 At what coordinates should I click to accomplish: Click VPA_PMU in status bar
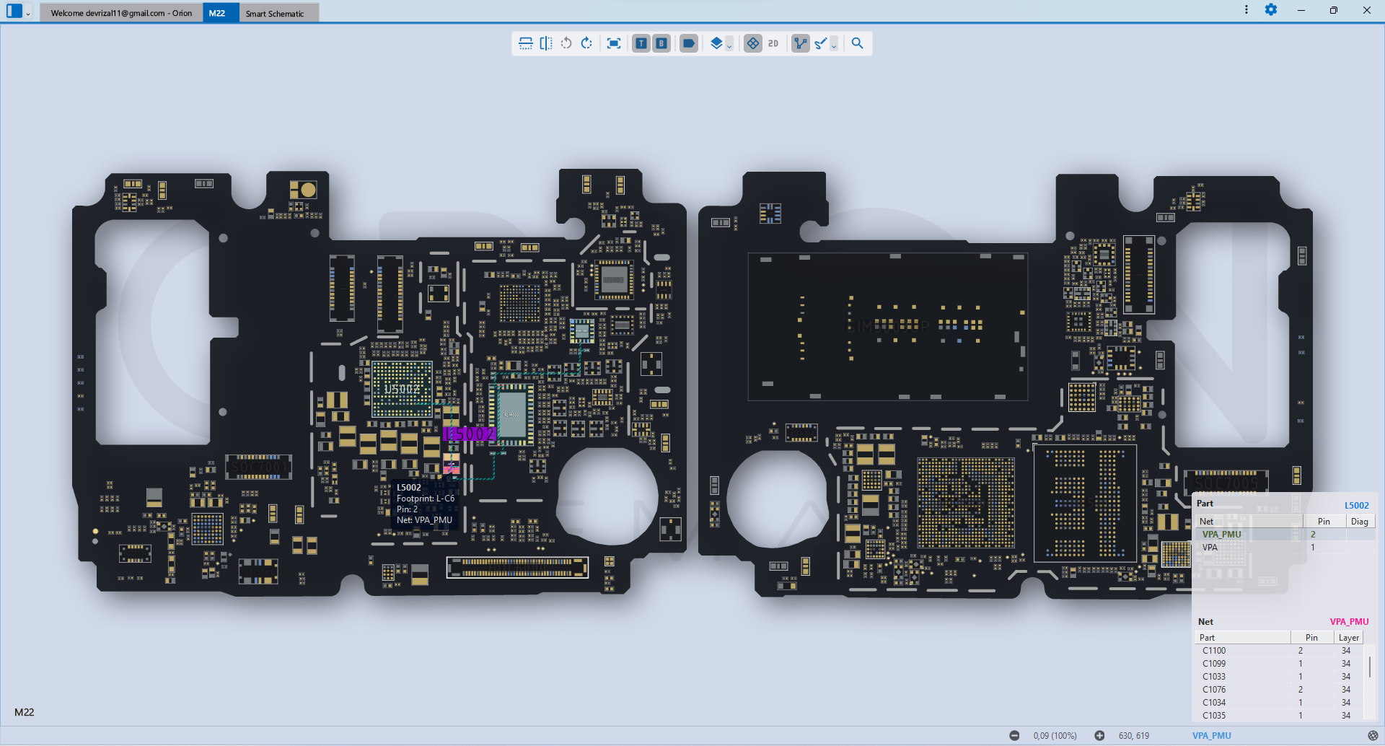click(1212, 735)
